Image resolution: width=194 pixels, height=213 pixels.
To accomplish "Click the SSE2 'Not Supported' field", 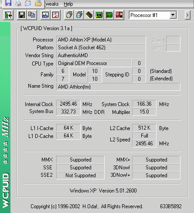I will (80, 175).
